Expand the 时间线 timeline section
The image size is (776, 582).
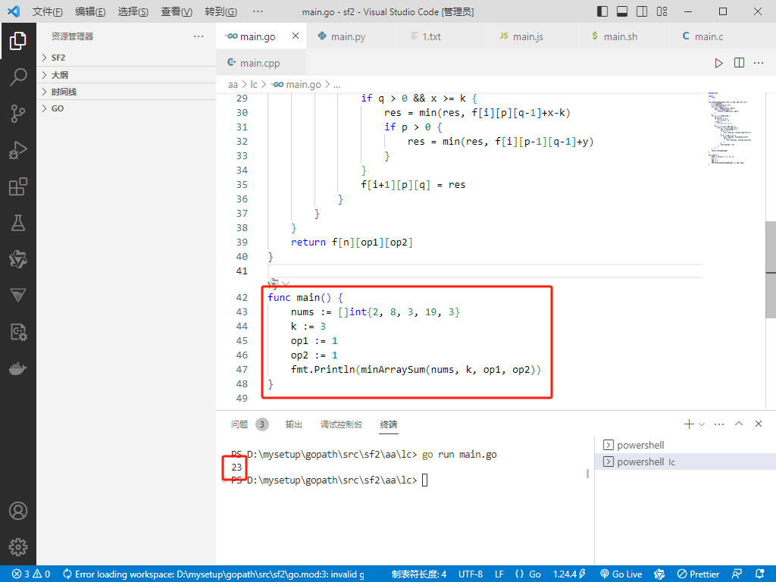click(x=126, y=92)
